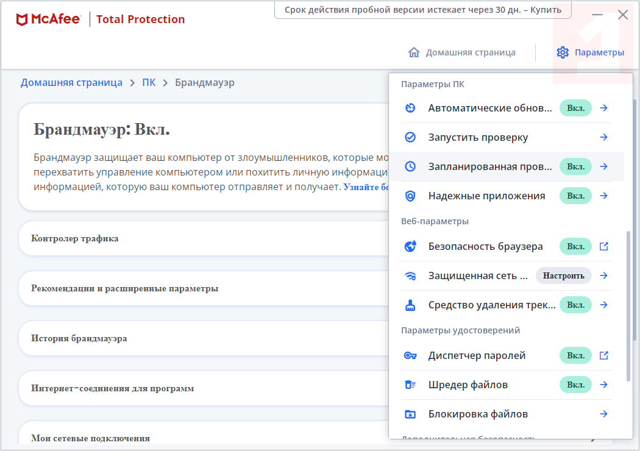This screenshot has width=640, height=451.
Task: Open the 'Параметры' settings menu
Action: [590, 52]
